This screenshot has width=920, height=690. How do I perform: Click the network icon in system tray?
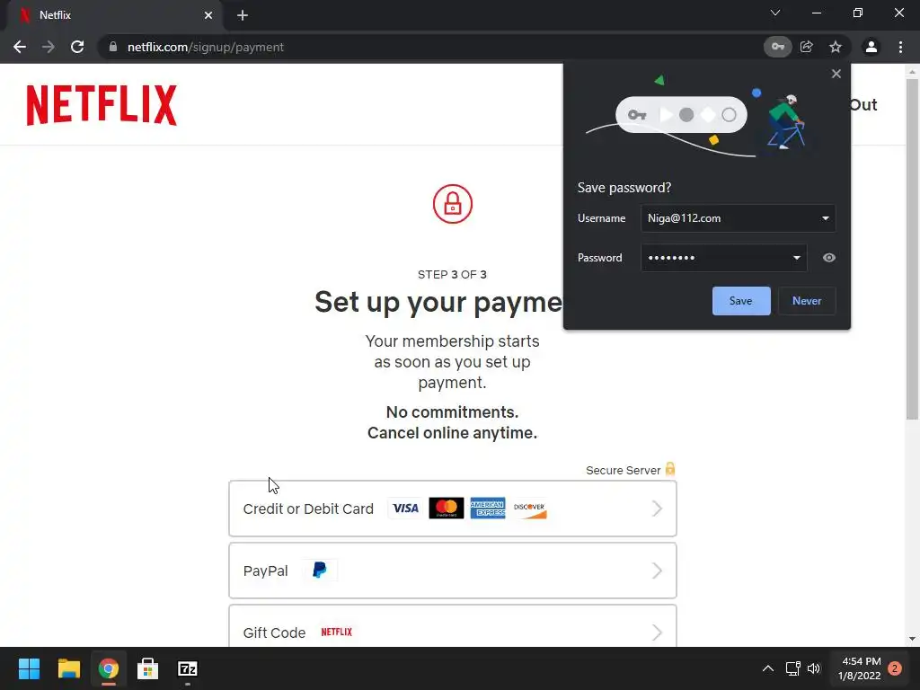(x=793, y=668)
